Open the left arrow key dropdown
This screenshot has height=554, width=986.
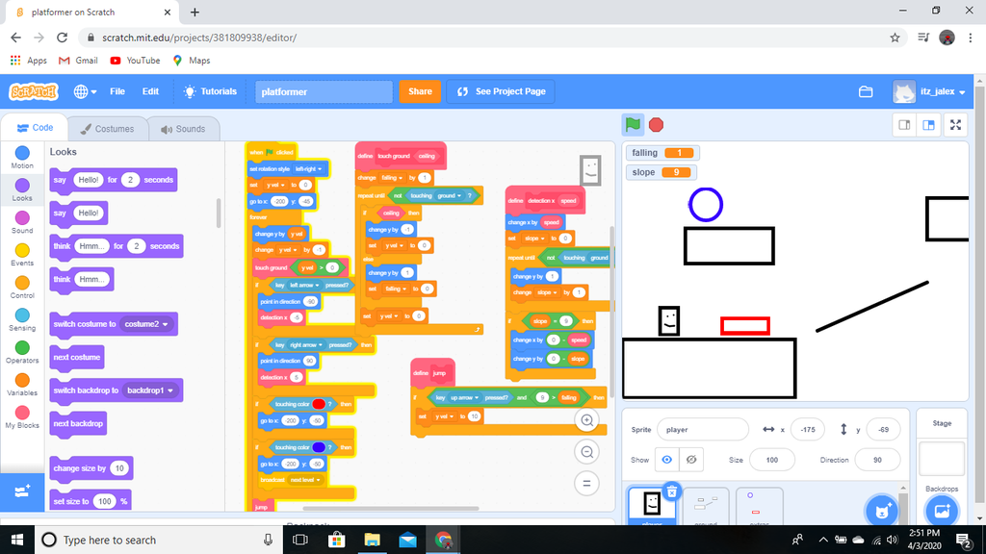303,285
